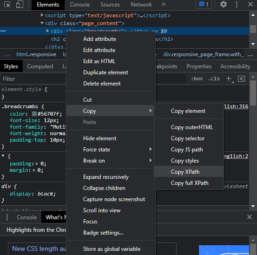Choose Edit attribute in context menu
Viewport: 257px width, 255px height.
pos(111,50)
